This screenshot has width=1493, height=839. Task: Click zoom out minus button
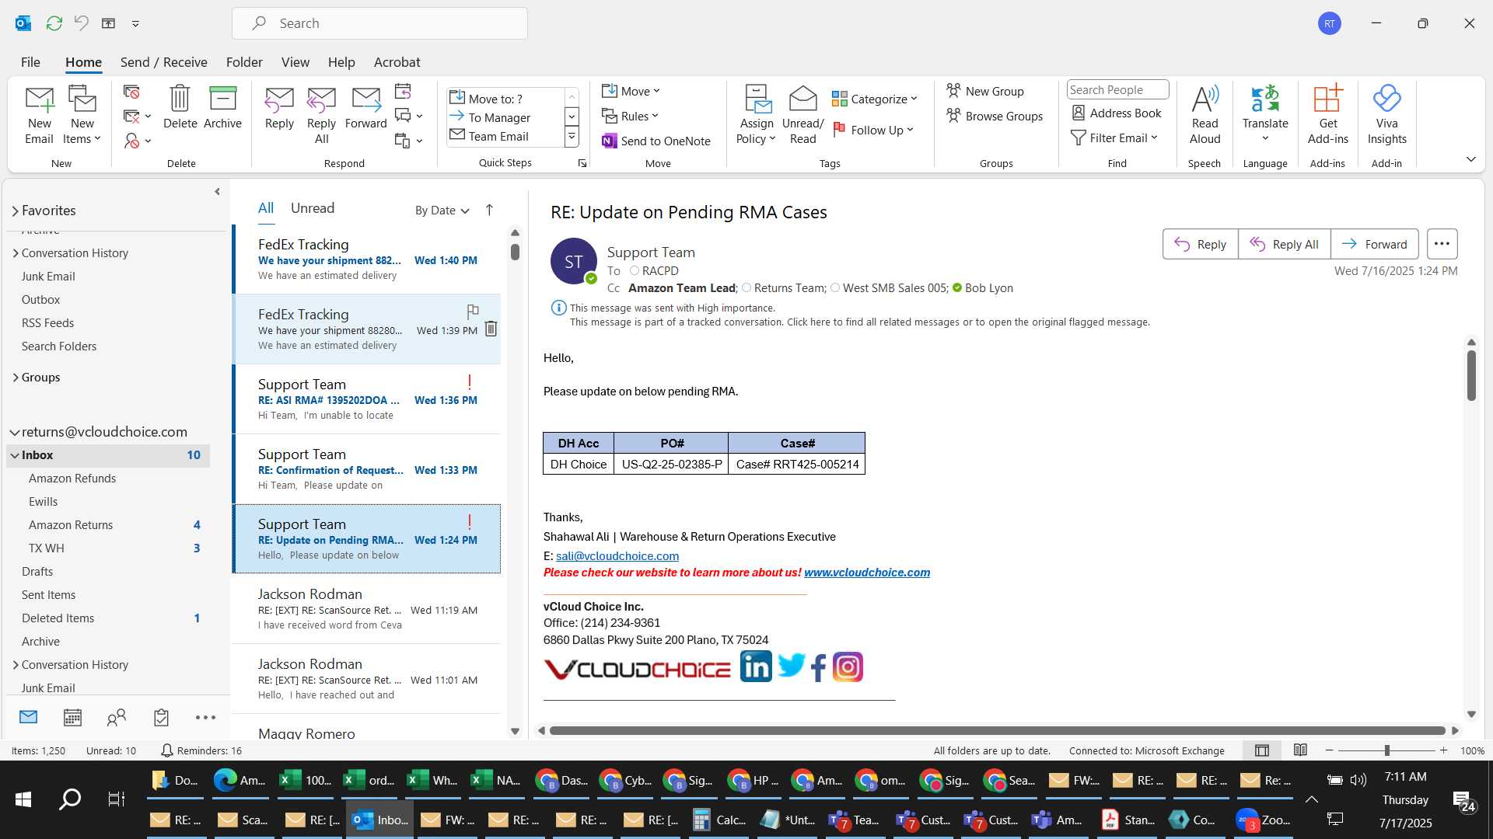(x=1329, y=750)
